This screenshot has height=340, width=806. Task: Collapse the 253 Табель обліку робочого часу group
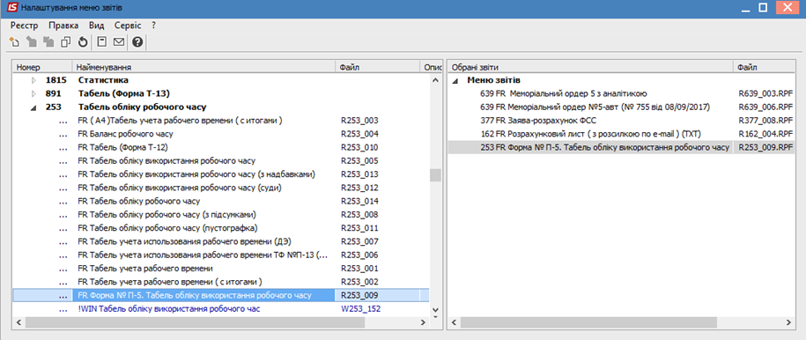click(x=34, y=107)
